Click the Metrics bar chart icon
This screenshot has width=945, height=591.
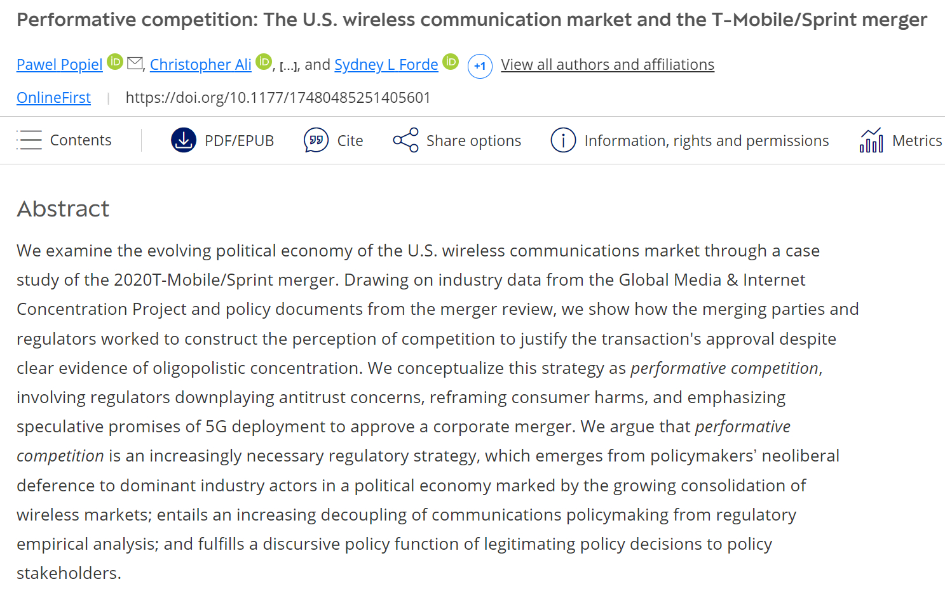tap(871, 140)
